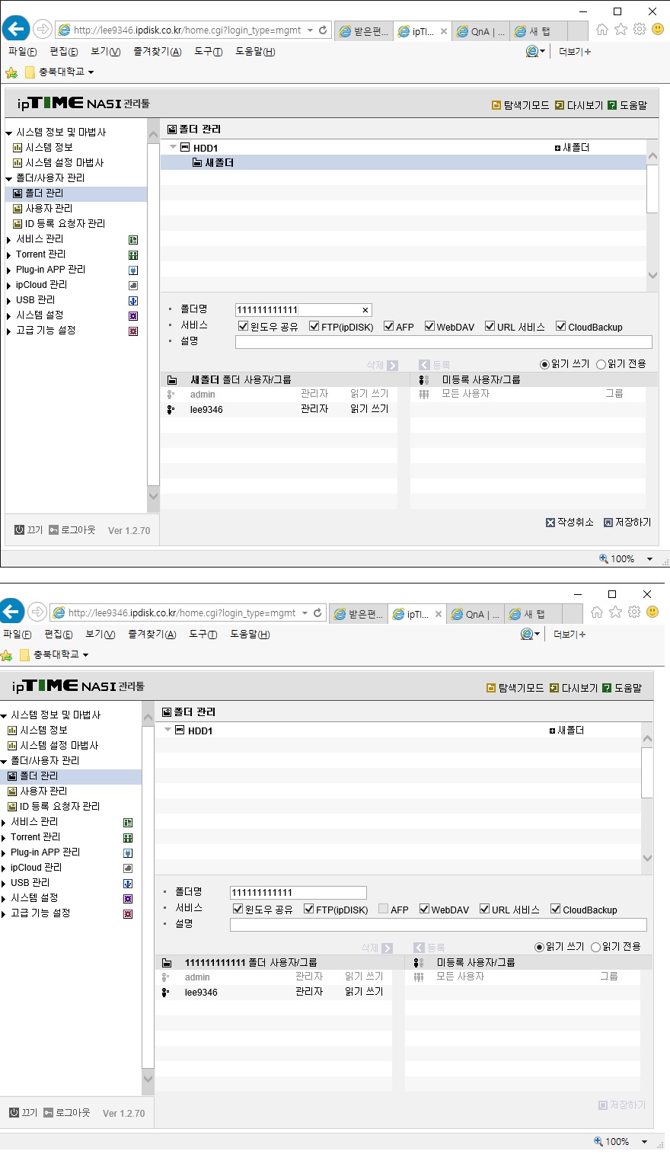The width and height of the screenshot is (670, 1164).
Task: Uncheck the checked AFP service checkbox
Action: [x=388, y=327]
